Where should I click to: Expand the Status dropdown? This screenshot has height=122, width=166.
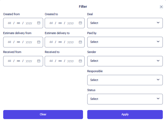(x=125, y=99)
